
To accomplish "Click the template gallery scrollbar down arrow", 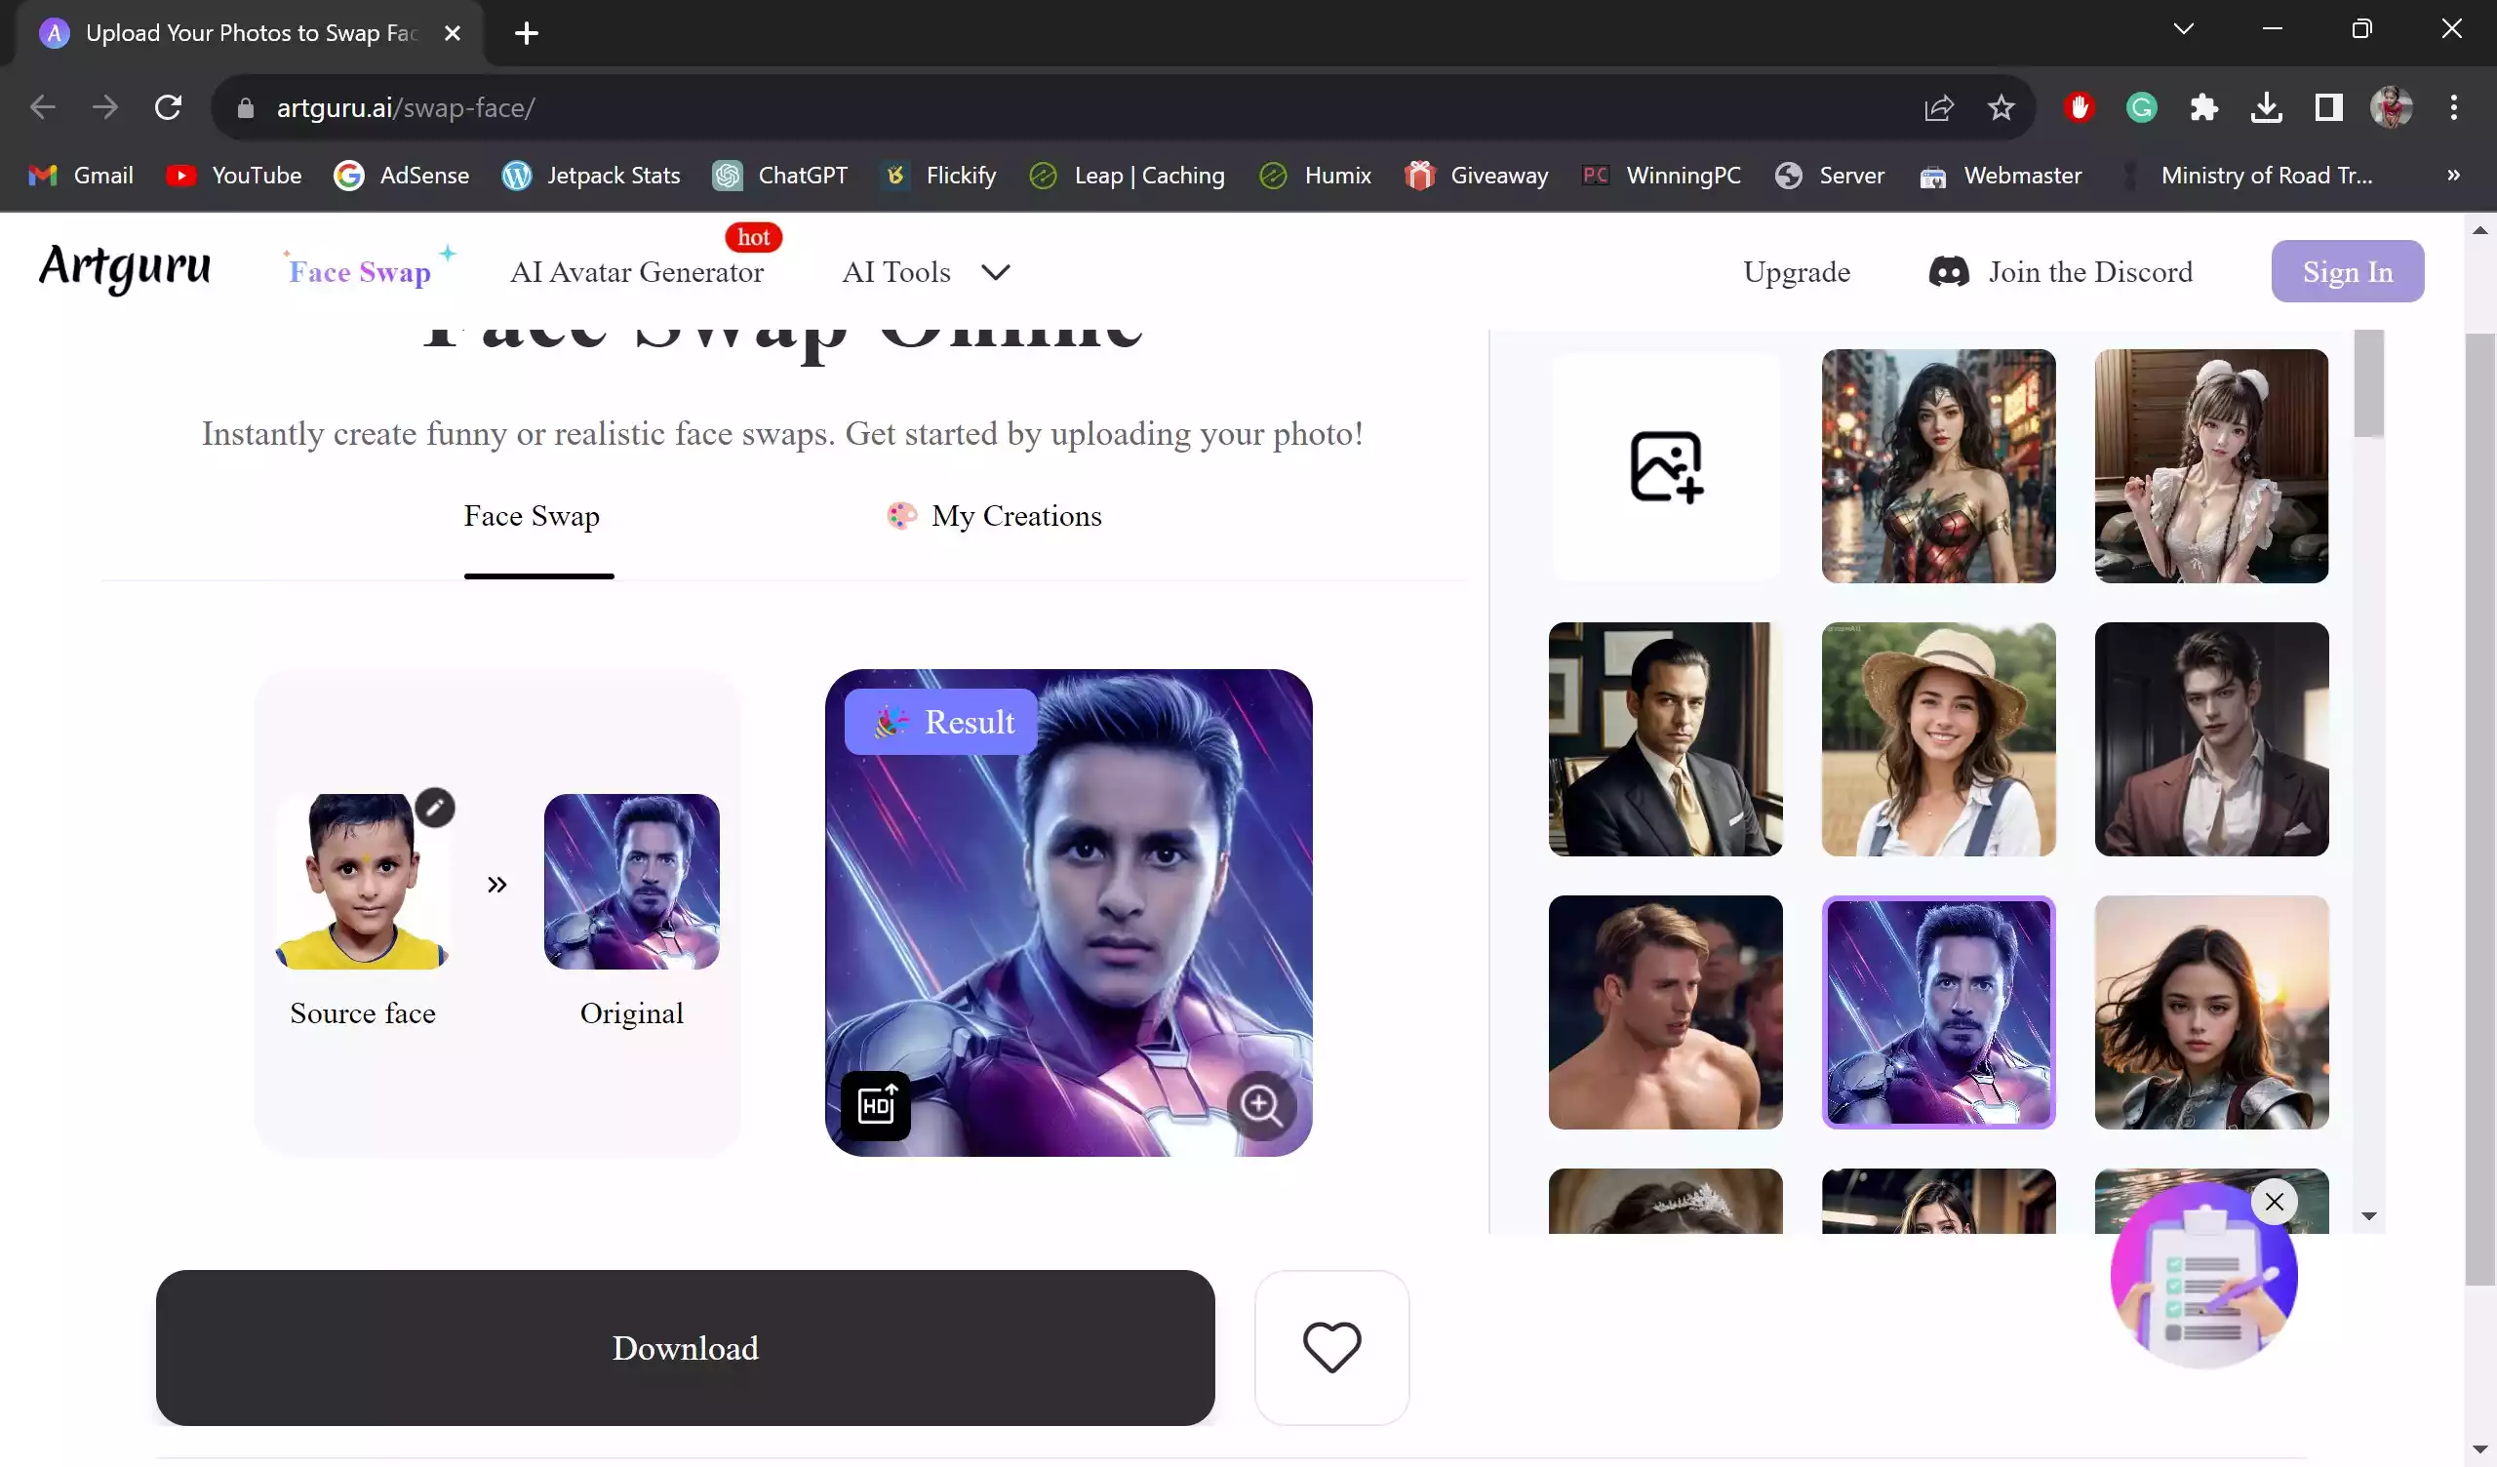I will (x=2369, y=1215).
